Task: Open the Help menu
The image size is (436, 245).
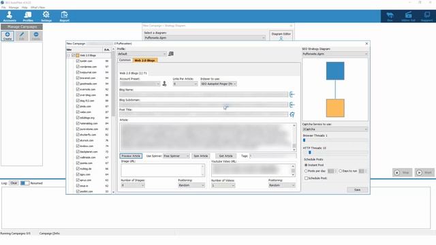Action: (x=25, y=7)
